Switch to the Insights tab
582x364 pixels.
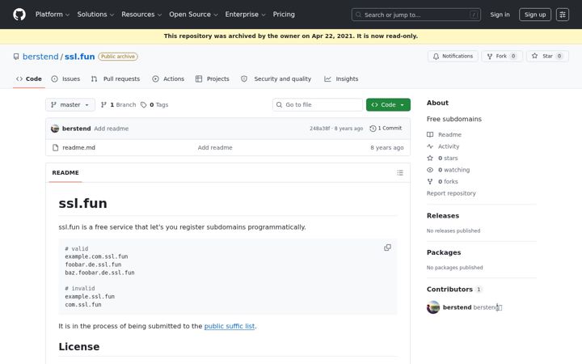click(x=341, y=78)
